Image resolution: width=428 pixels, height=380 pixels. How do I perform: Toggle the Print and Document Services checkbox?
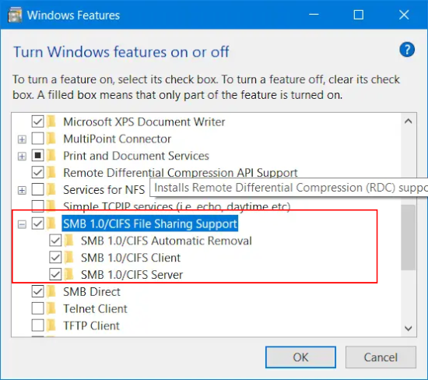click(37, 156)
